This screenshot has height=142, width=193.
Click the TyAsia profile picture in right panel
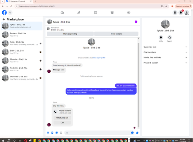tap(165, 24)
